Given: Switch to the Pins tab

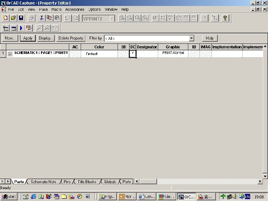Looking at the screenshot, I should 67,182.
